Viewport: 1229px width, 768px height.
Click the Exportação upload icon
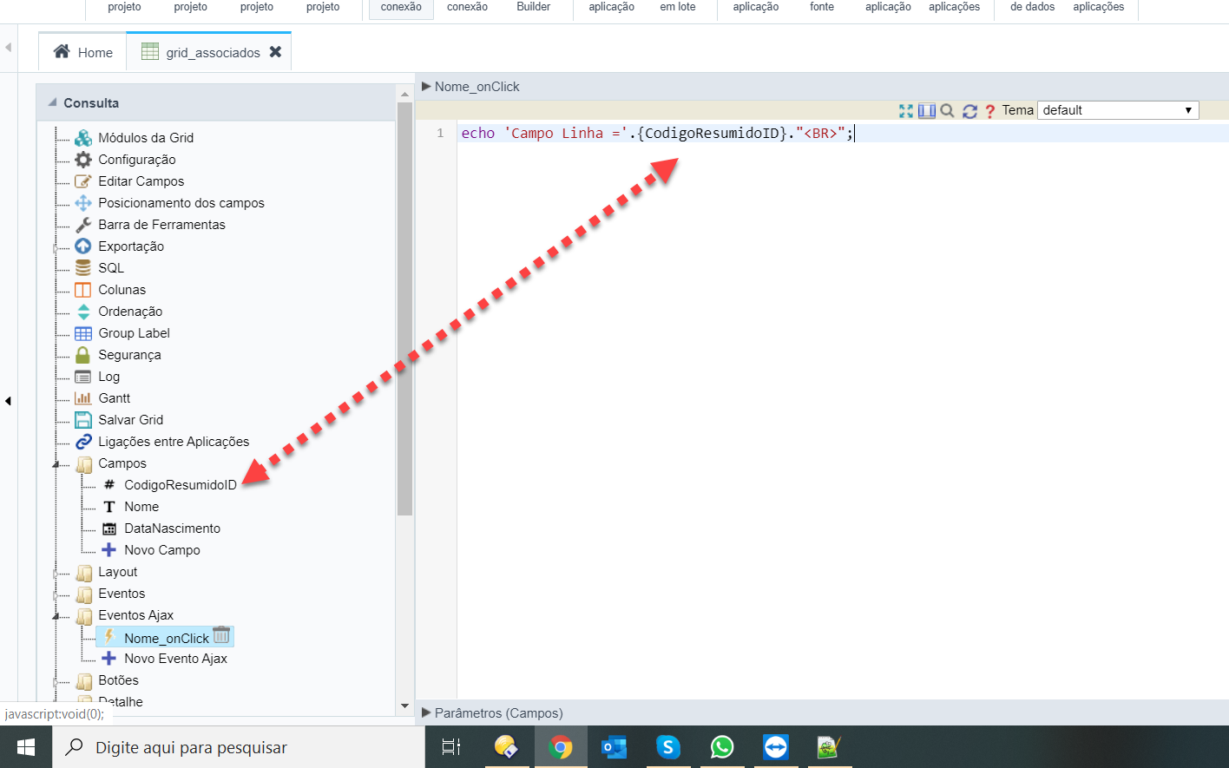click(x=83, y=246)
